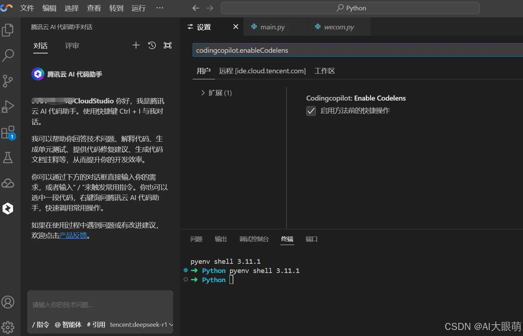The image size is (523, 336).
Task: Open the Testing flask icon
Action: (8, 158)
